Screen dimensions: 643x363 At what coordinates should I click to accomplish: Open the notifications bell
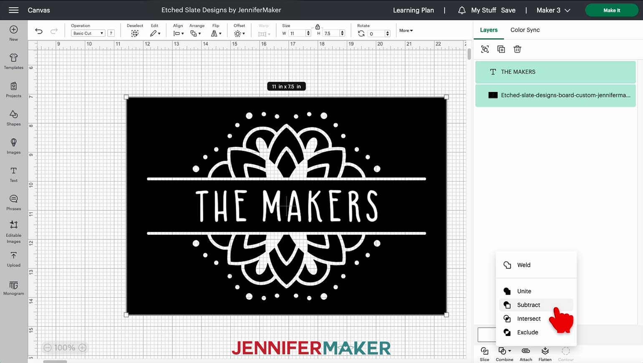(461, 10)
